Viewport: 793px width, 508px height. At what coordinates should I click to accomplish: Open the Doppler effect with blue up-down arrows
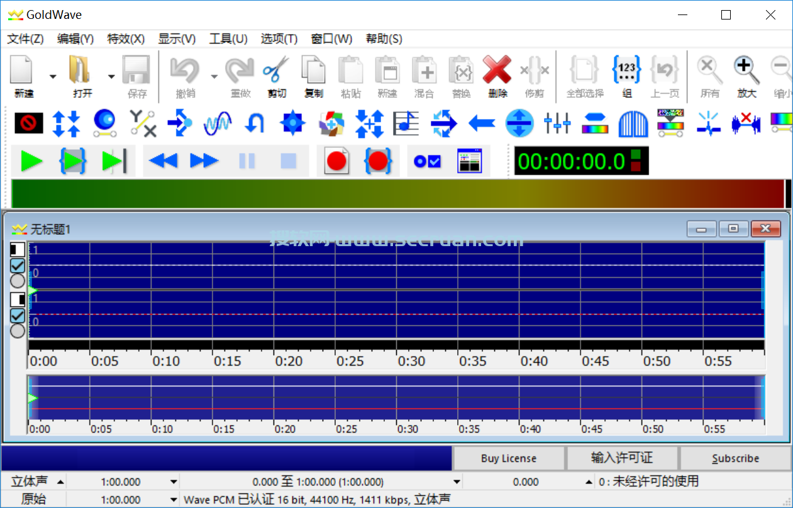pos(66,123)
